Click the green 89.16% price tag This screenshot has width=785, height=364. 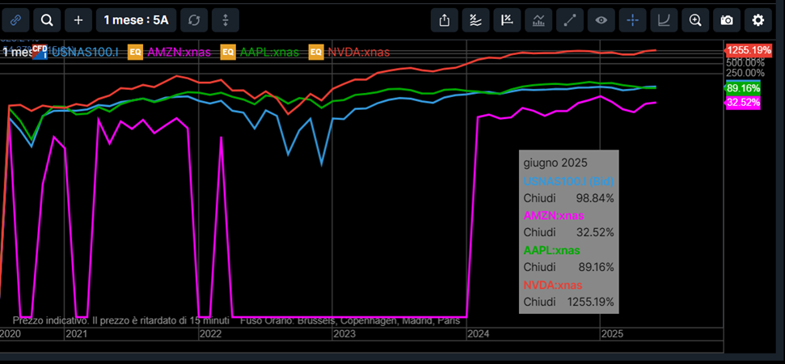(742, 88)
